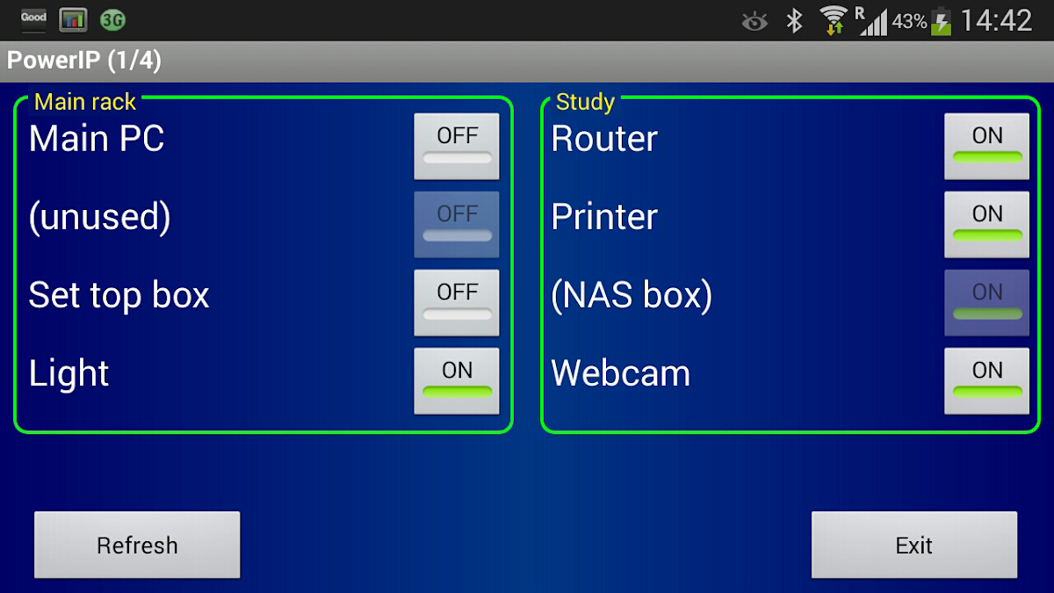
Task: Tap the clock showing 14:42
Action: coord(996,20)
